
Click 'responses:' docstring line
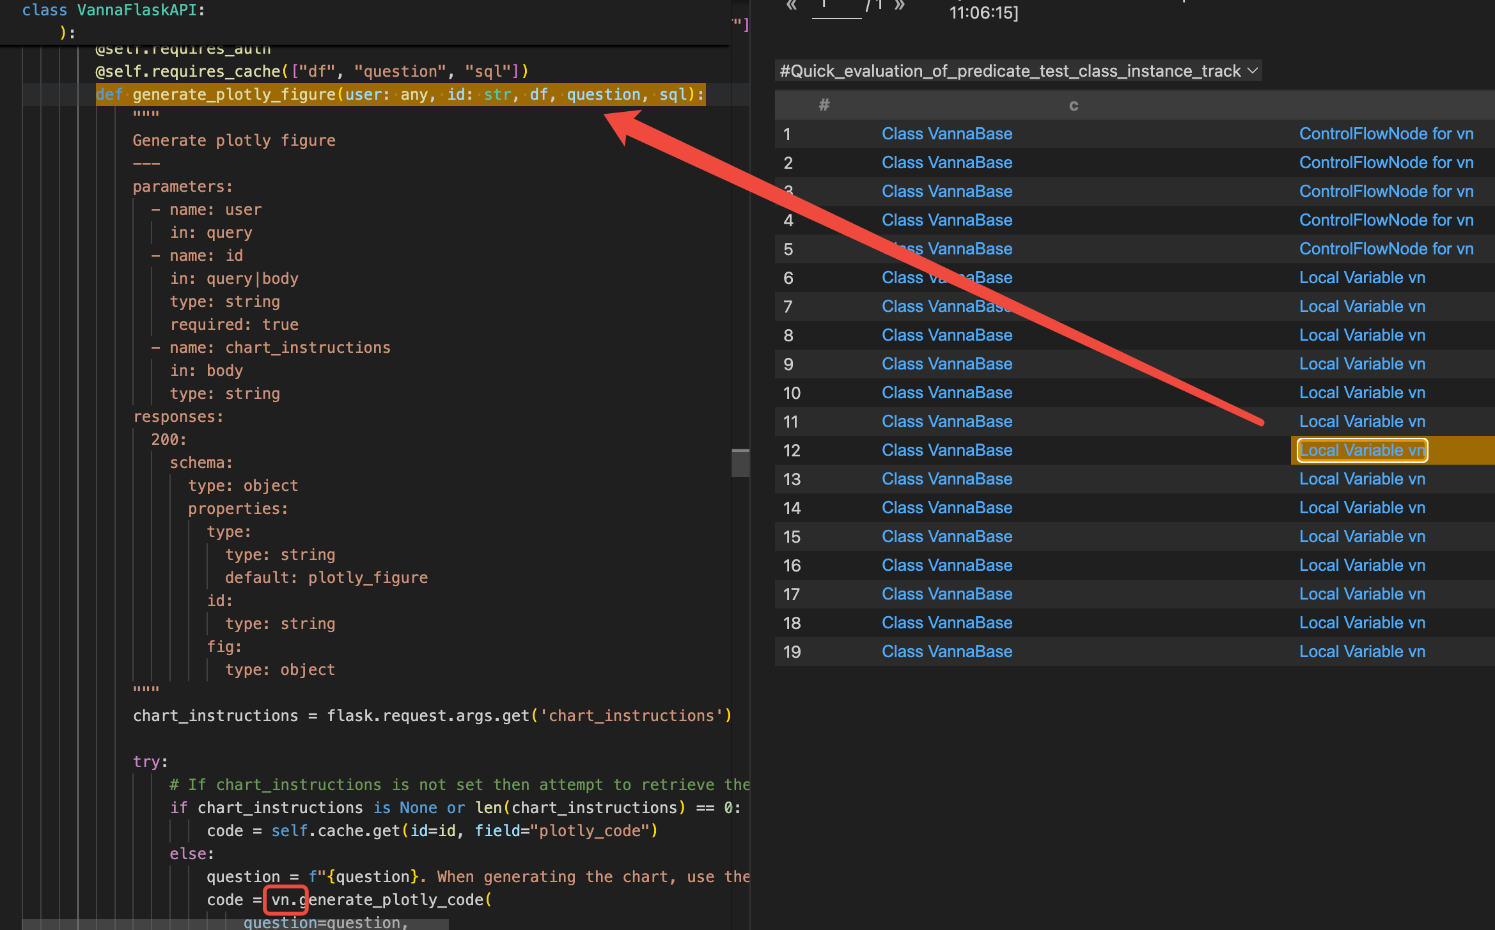178,417
